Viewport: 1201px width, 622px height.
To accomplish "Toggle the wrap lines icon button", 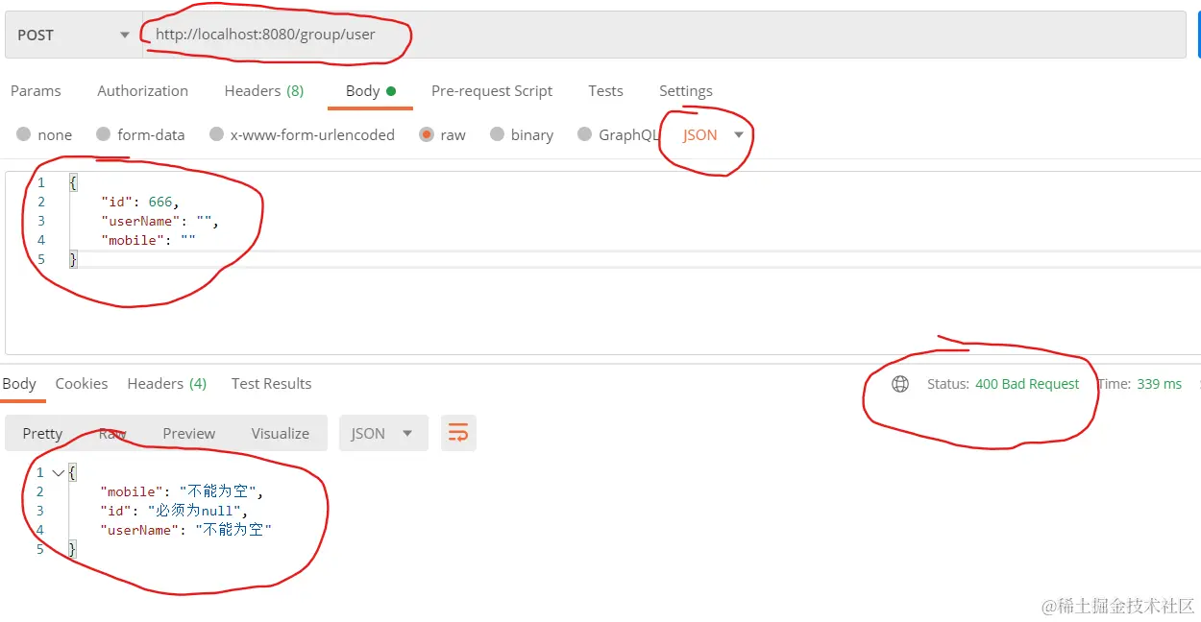I will 458,434.
